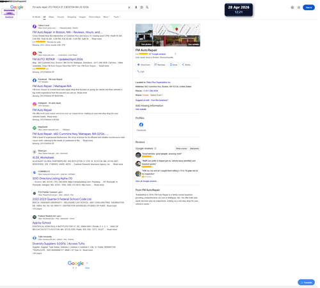Image resolution: width=320 pixels, height=288 pixels.
Task: Click the COMMBUYS result favicon
Action: pyautogui.click(x=35, y=173)
